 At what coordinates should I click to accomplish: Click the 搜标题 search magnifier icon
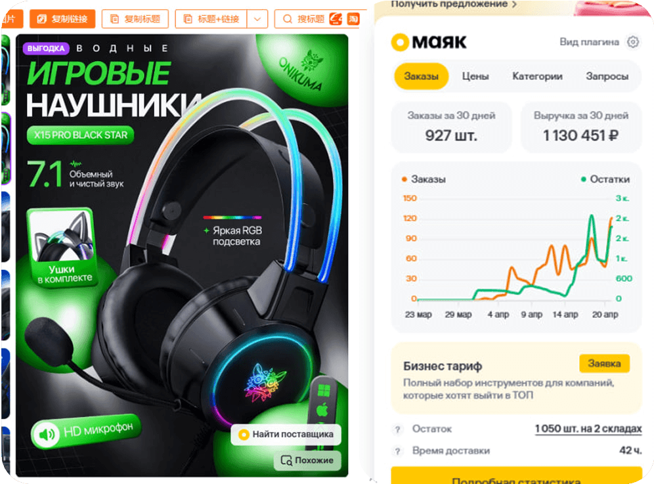pos(288,19)
